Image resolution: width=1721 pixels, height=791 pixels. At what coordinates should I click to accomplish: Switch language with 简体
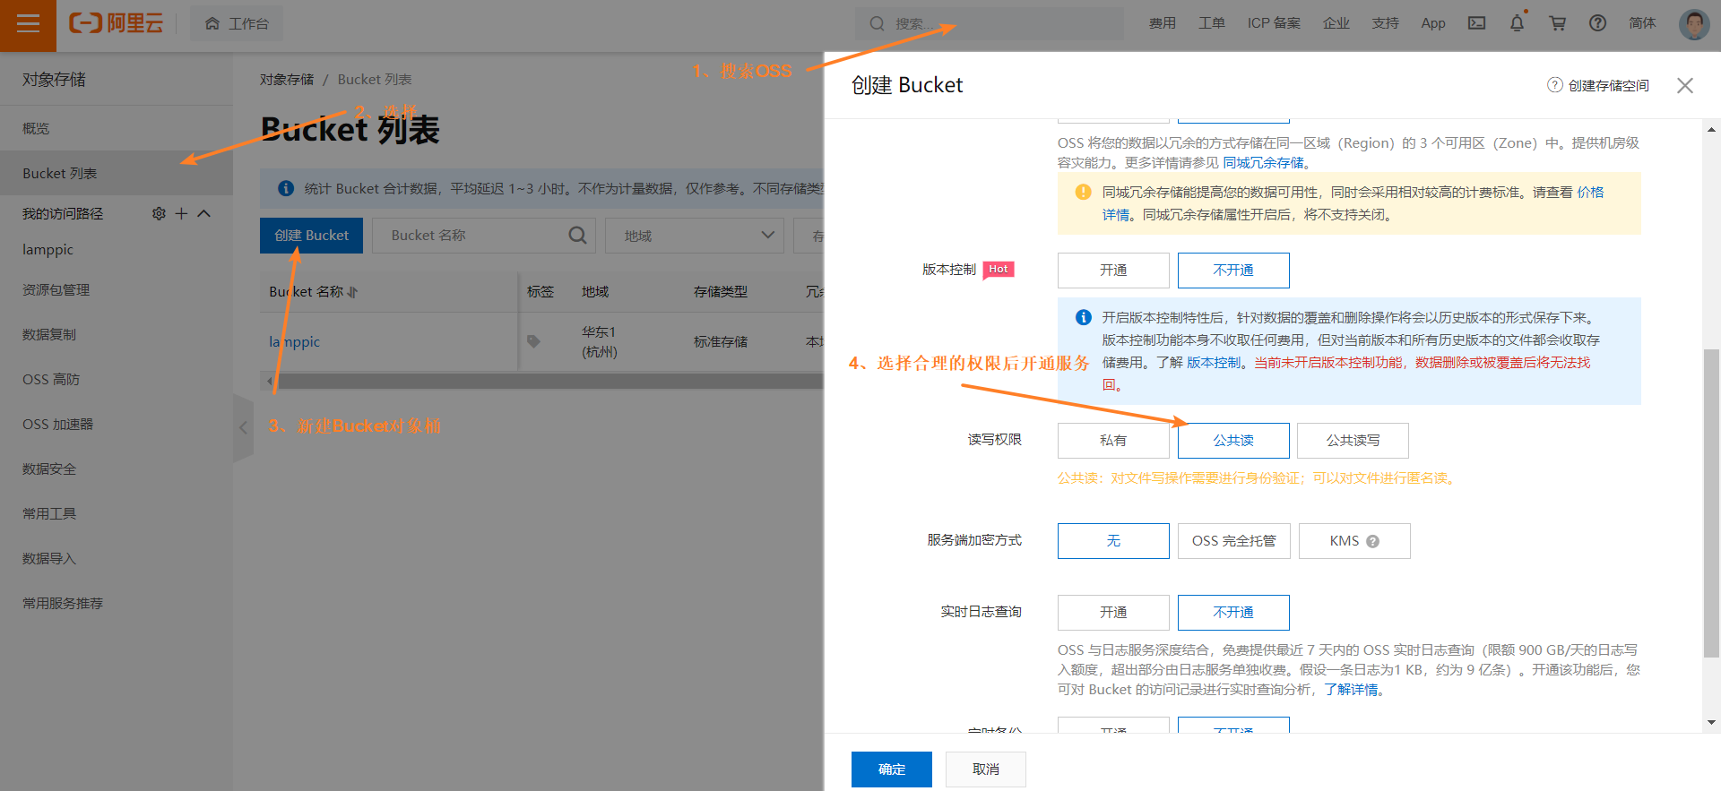tap(1642, 23)
